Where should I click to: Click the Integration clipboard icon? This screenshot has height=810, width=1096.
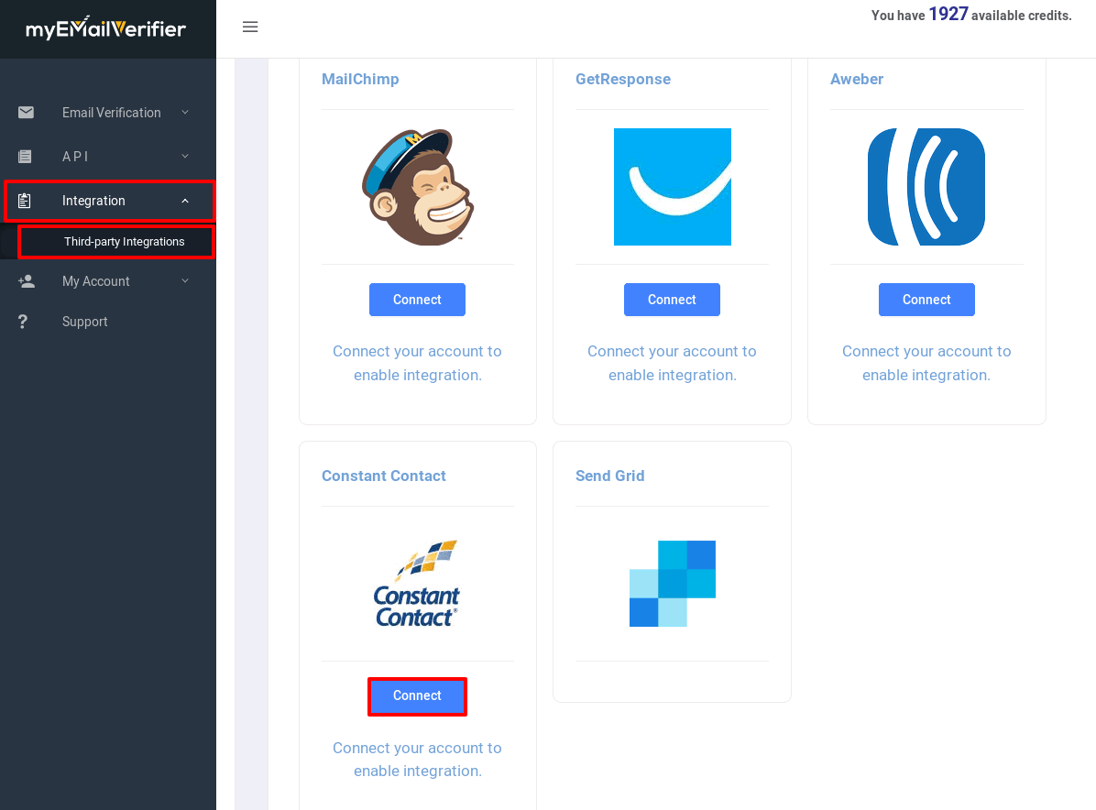click(25, 201)
